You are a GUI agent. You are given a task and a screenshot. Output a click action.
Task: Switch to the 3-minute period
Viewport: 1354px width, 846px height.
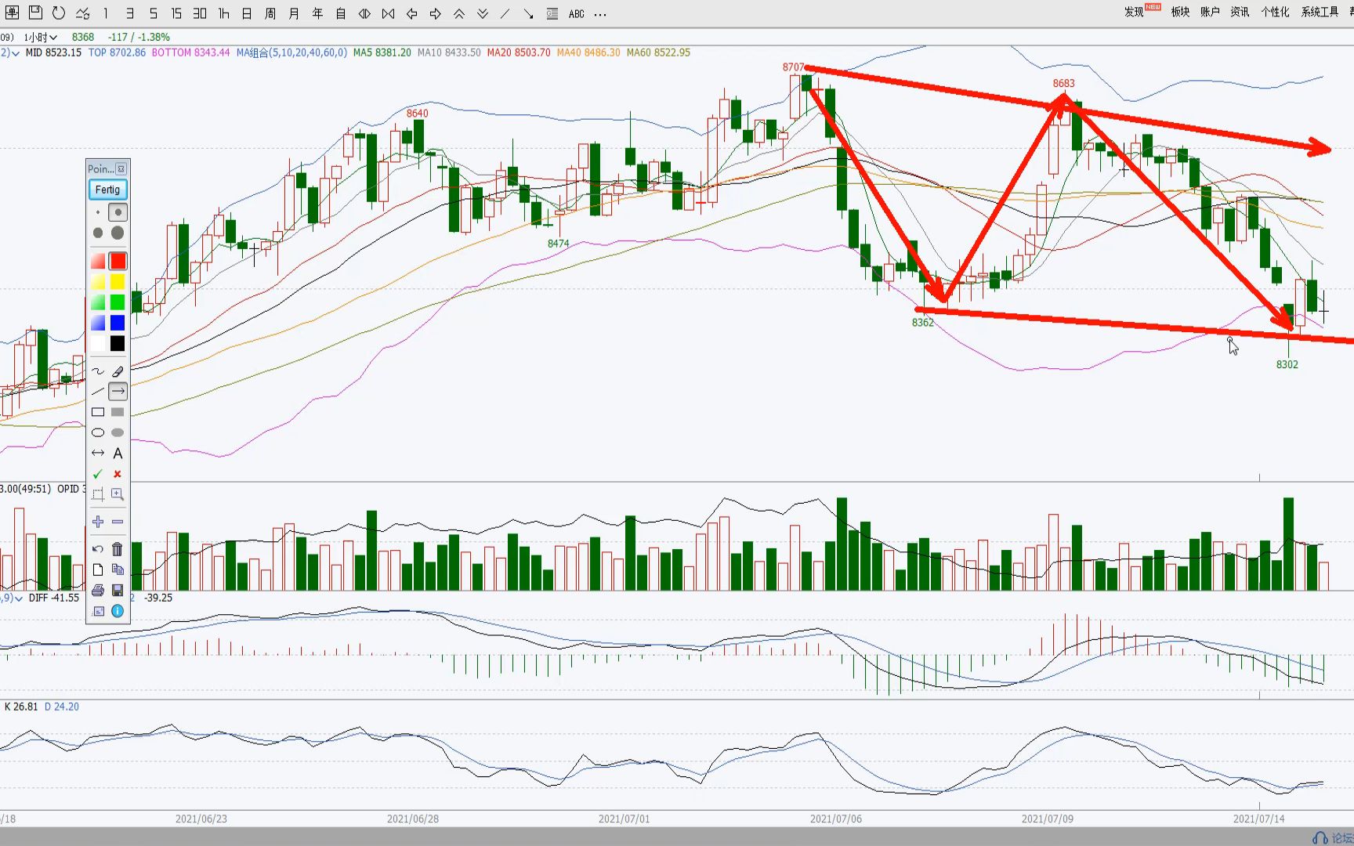pyautogui.click(x=129, y=13)
